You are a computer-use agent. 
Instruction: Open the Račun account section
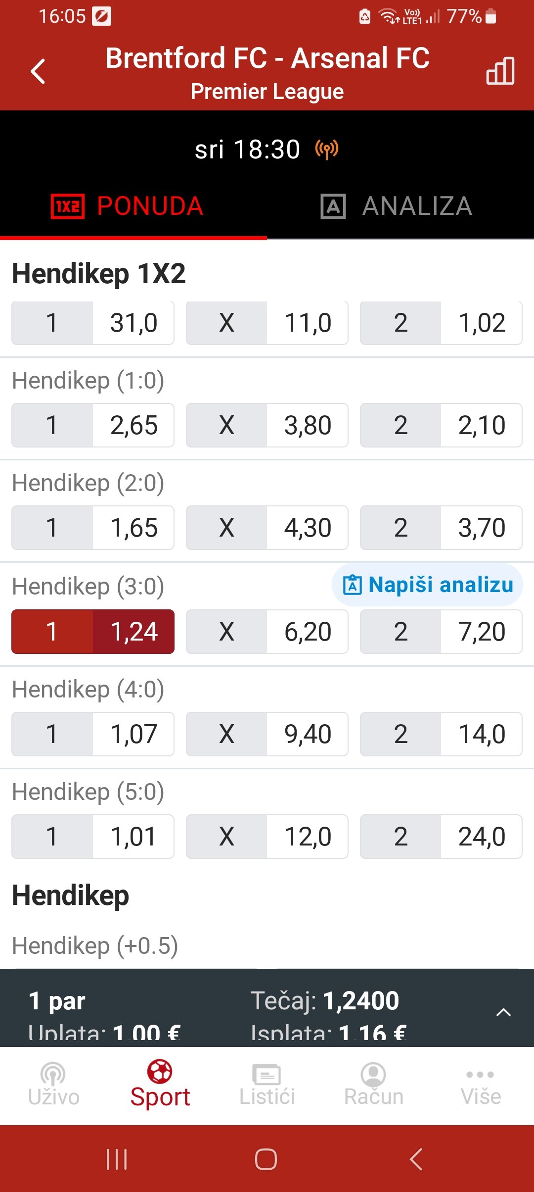pyautogui.click(x=374, y=1084)
